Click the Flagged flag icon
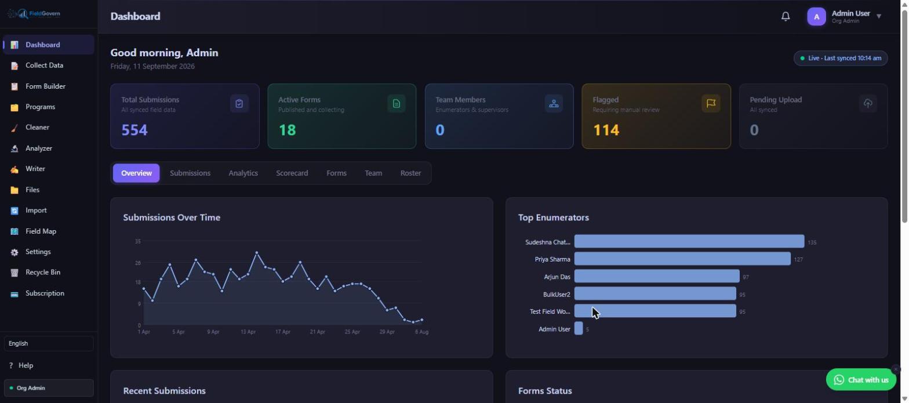Screen dimensions: 909x403 pos(711,103)
